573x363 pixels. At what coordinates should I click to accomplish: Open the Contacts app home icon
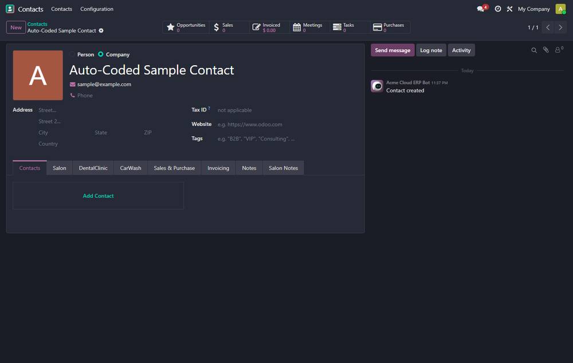[x=10, y=9]
